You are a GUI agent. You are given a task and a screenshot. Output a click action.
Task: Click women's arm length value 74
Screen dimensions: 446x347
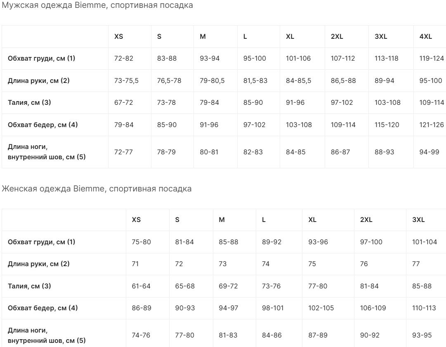click(266, 264)
